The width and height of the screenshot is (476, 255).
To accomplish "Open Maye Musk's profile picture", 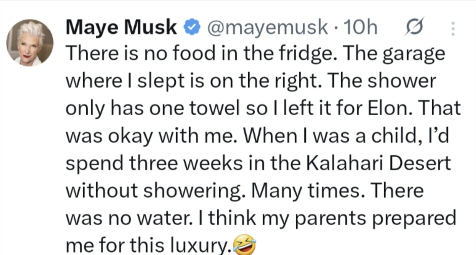I will click(30, 42).
